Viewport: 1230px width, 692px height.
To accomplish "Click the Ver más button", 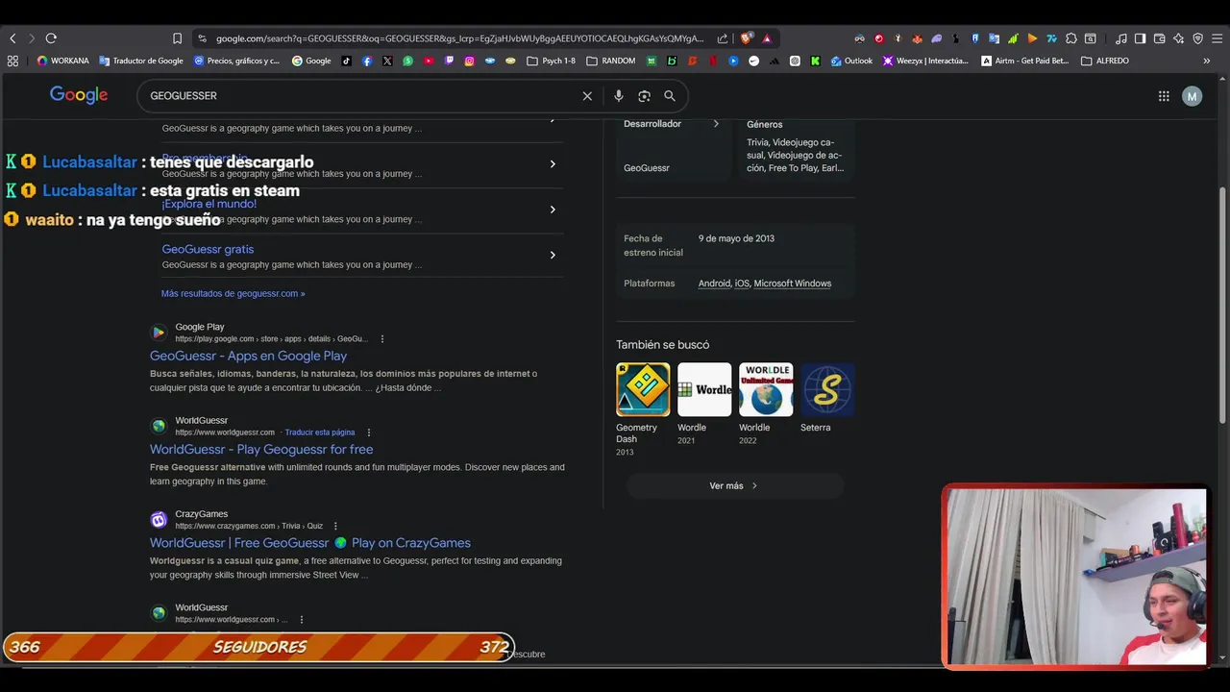I will point(735,486).
